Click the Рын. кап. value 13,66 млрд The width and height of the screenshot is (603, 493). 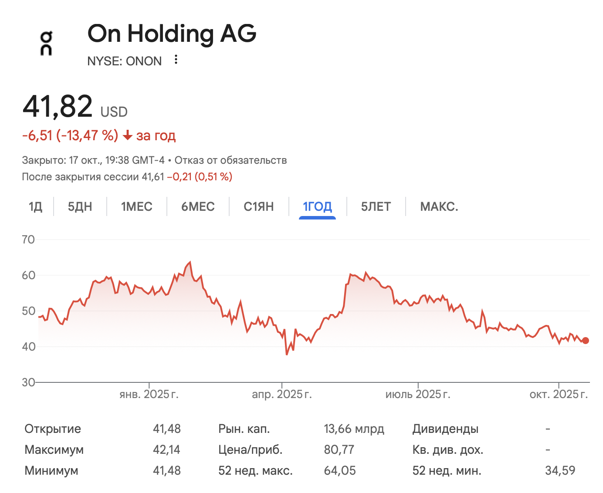[354, 429]
